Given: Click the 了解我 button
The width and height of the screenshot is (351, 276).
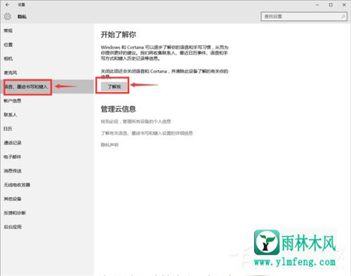Looking at the screenshot, I should click(x=114, y=86).
